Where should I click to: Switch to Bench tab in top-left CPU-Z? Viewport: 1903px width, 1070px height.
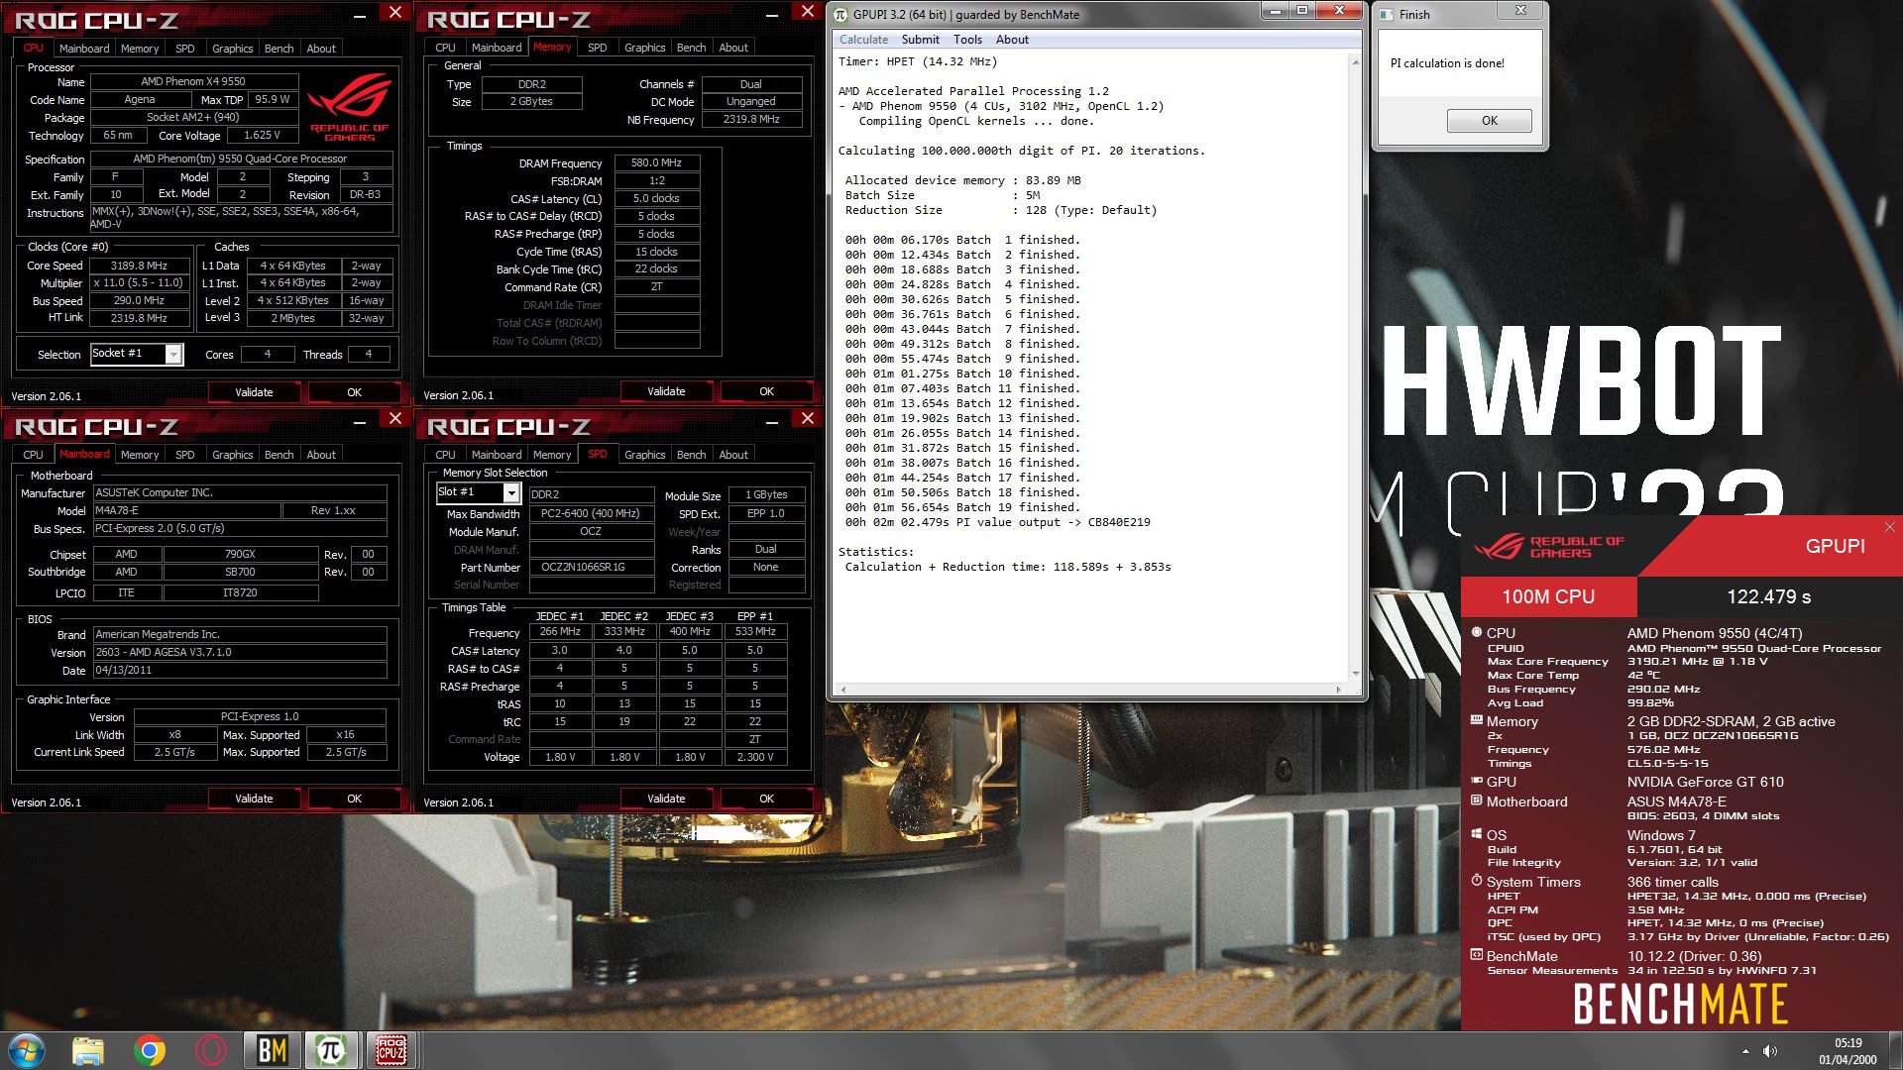[x=279, y=48]
